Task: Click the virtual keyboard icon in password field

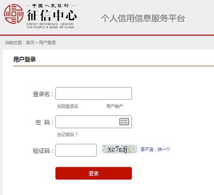Action: (124, 122)
